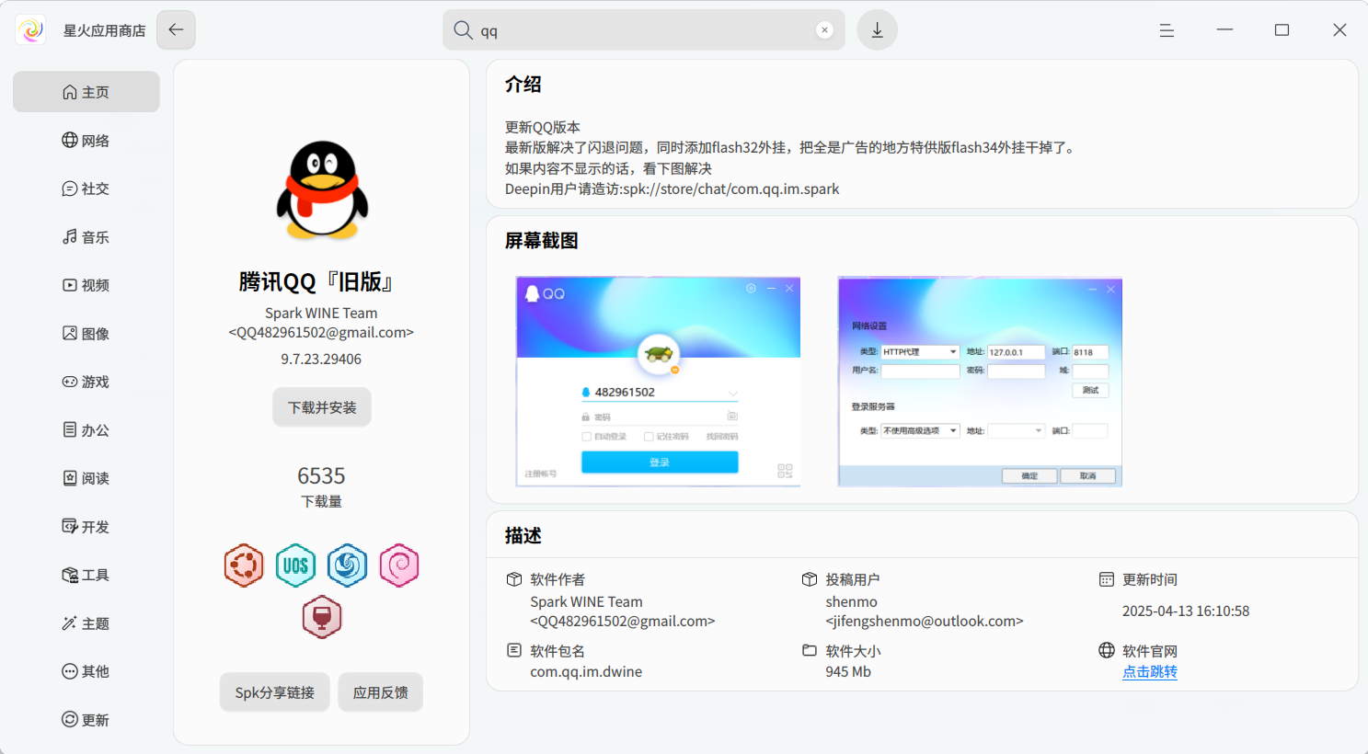Open the 其他 other category
The height and width of the screenshot is (754, 1368).
(x=86, y=671)
